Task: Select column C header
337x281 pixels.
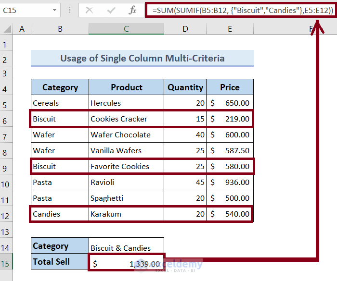Action: (x=126, y=29)
